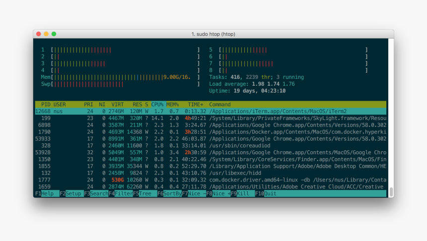Click the CPU 3 usage meter bar
The width and height of the screenshot is (427, 241).
click(x=125, y=63)
